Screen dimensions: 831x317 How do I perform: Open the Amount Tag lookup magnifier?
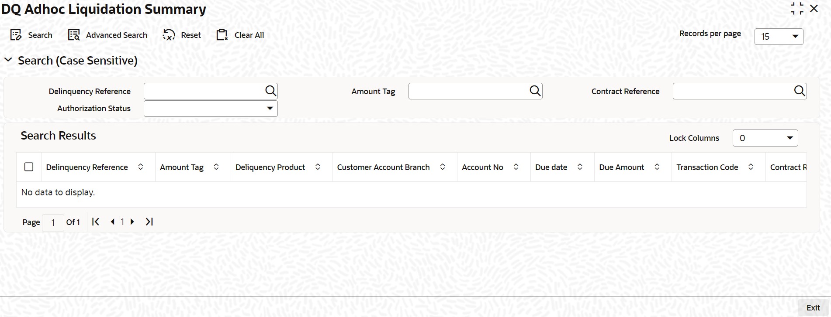pyautogui.click(x=535, y=91)
